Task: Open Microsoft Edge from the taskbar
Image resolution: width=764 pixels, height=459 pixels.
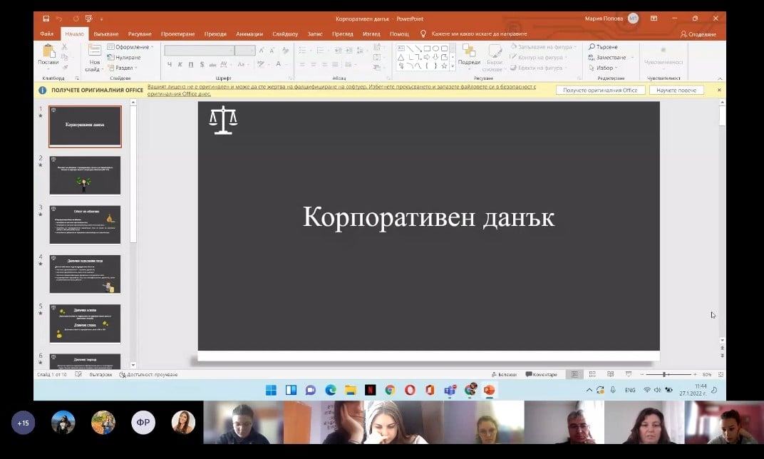Action: [331, 390]
